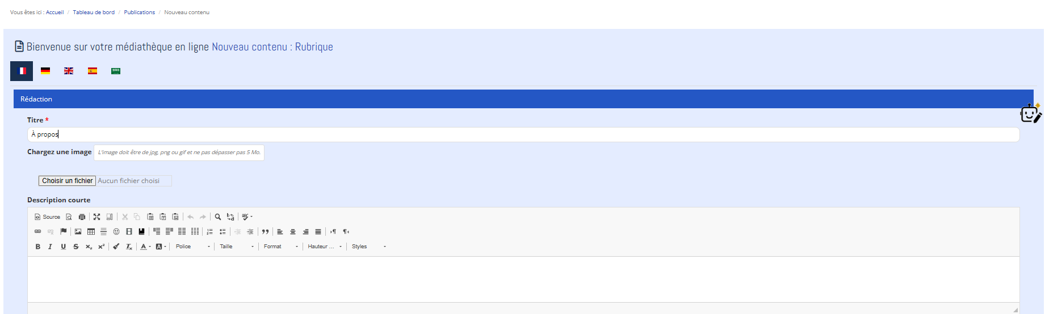The width and height of the screenshot is (1045, 314).
Task: Expand the Taille size dropdown
Action: click(x=237, y=247)
